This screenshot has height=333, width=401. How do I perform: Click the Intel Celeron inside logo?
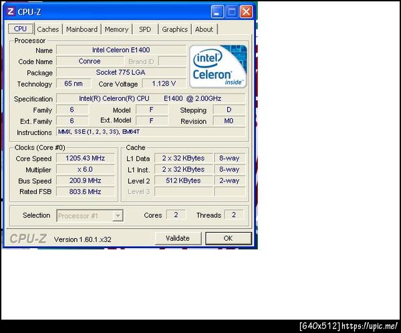point(218,67)
